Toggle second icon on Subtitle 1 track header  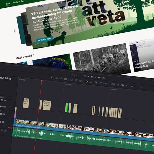pos(5,100)
